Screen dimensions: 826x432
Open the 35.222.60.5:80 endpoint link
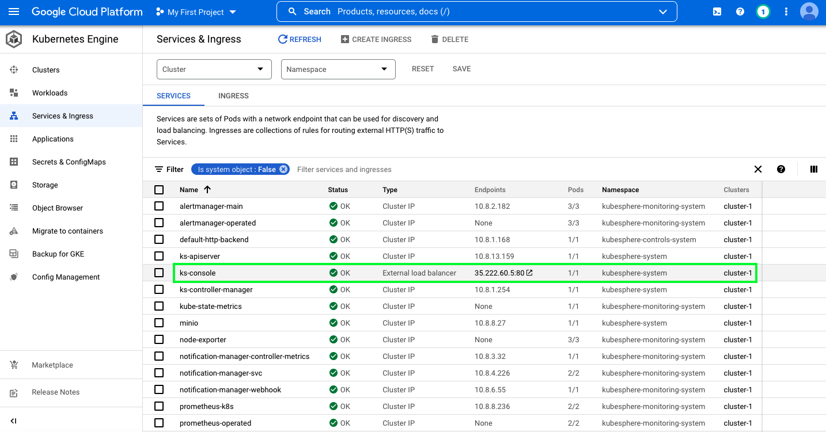tap(499, 273)
